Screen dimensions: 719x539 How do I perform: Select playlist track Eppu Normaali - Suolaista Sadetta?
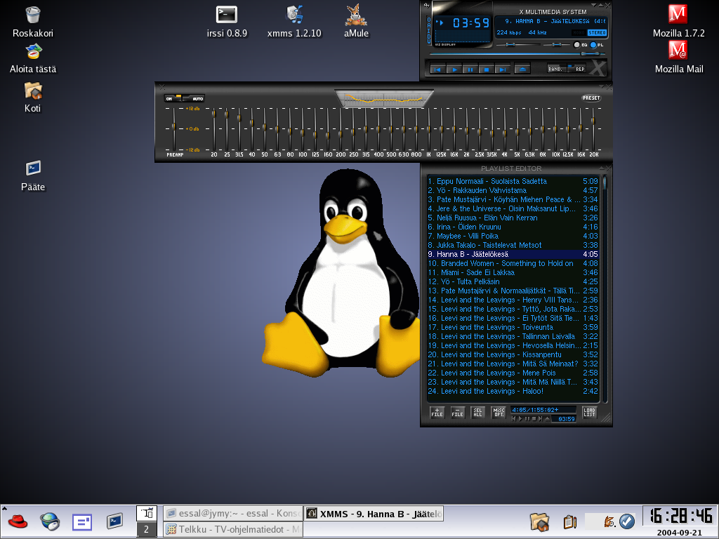pos(513,181)
